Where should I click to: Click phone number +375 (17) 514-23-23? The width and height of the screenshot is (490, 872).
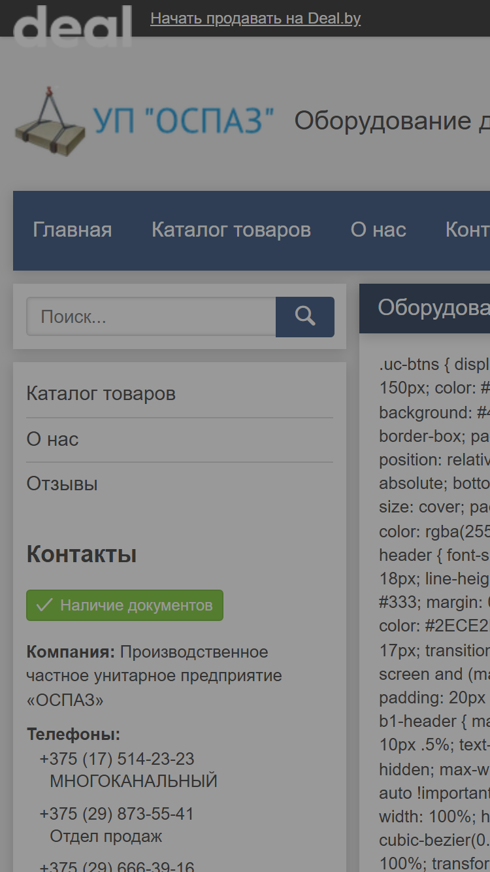click(x=117, y=759)
